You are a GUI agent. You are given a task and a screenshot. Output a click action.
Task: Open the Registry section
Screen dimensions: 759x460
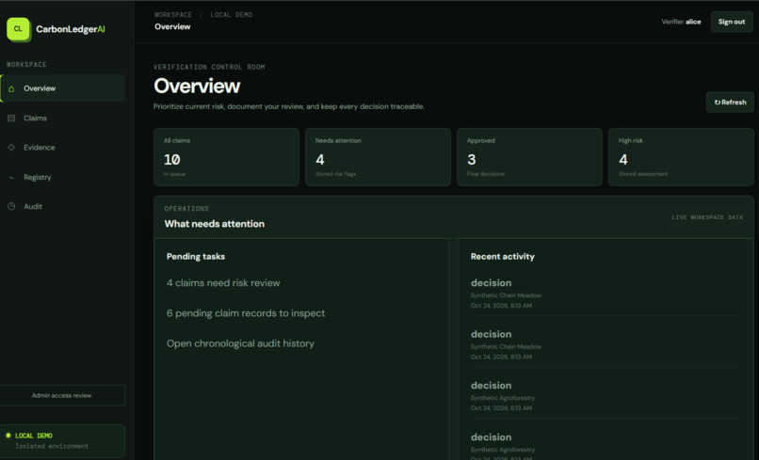[63, 178]
